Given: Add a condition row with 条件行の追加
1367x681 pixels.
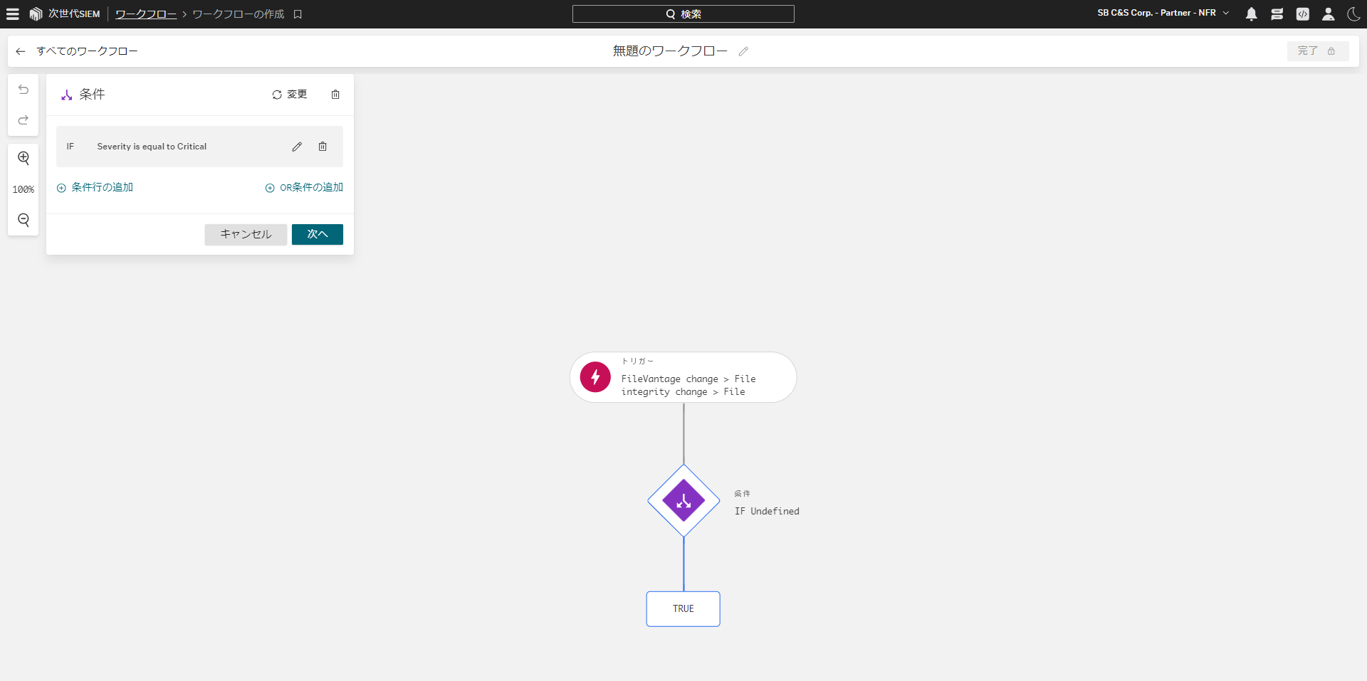Looking at the screenshot, I should 95,187.
